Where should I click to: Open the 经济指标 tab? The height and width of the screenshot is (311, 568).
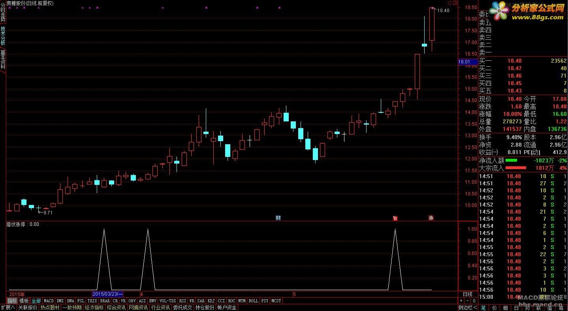(94, 307)
